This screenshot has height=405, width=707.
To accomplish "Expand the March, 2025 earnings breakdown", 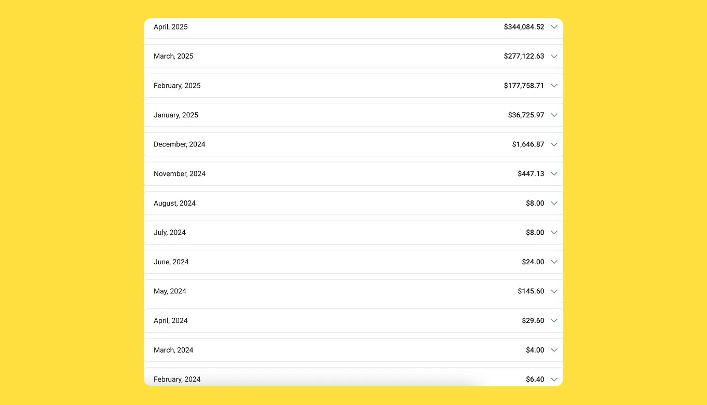I will [554, 56].
